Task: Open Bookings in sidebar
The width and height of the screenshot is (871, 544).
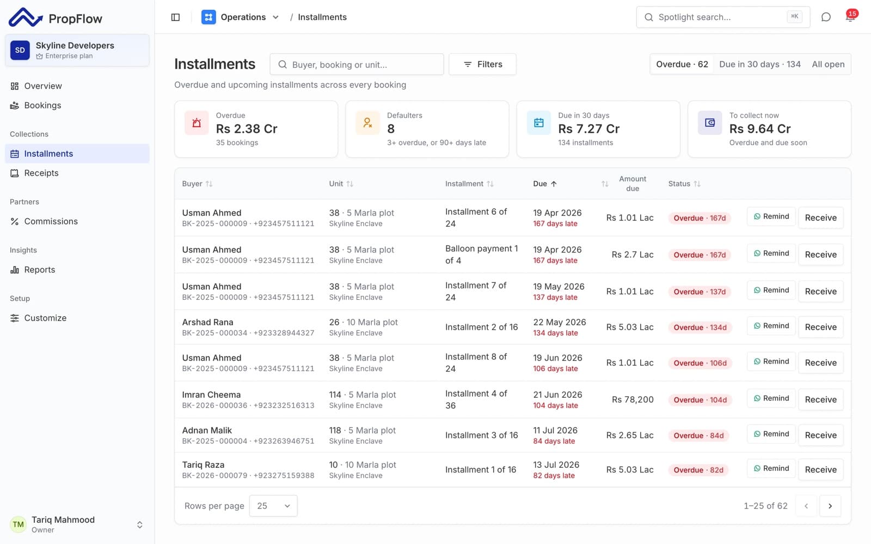Action: (77, 106)
